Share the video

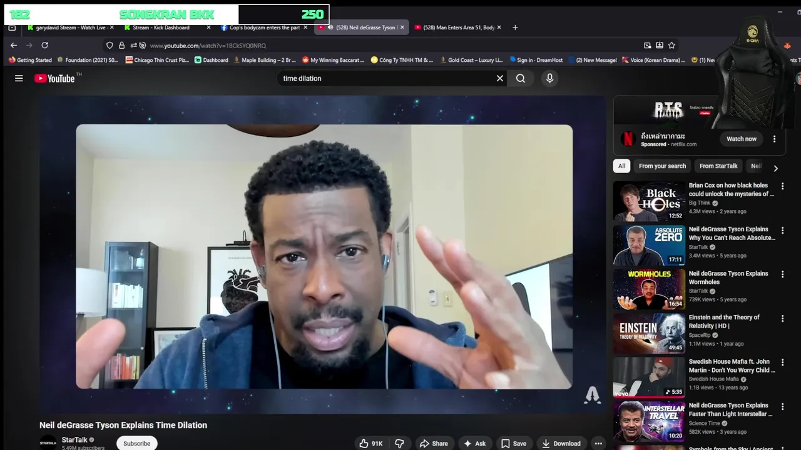pos(434,443)
